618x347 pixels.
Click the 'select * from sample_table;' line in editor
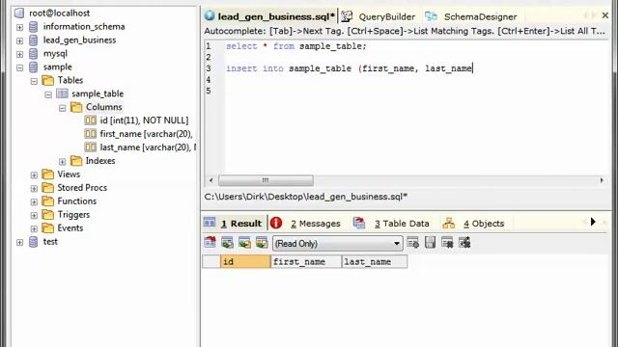point(296,46)
